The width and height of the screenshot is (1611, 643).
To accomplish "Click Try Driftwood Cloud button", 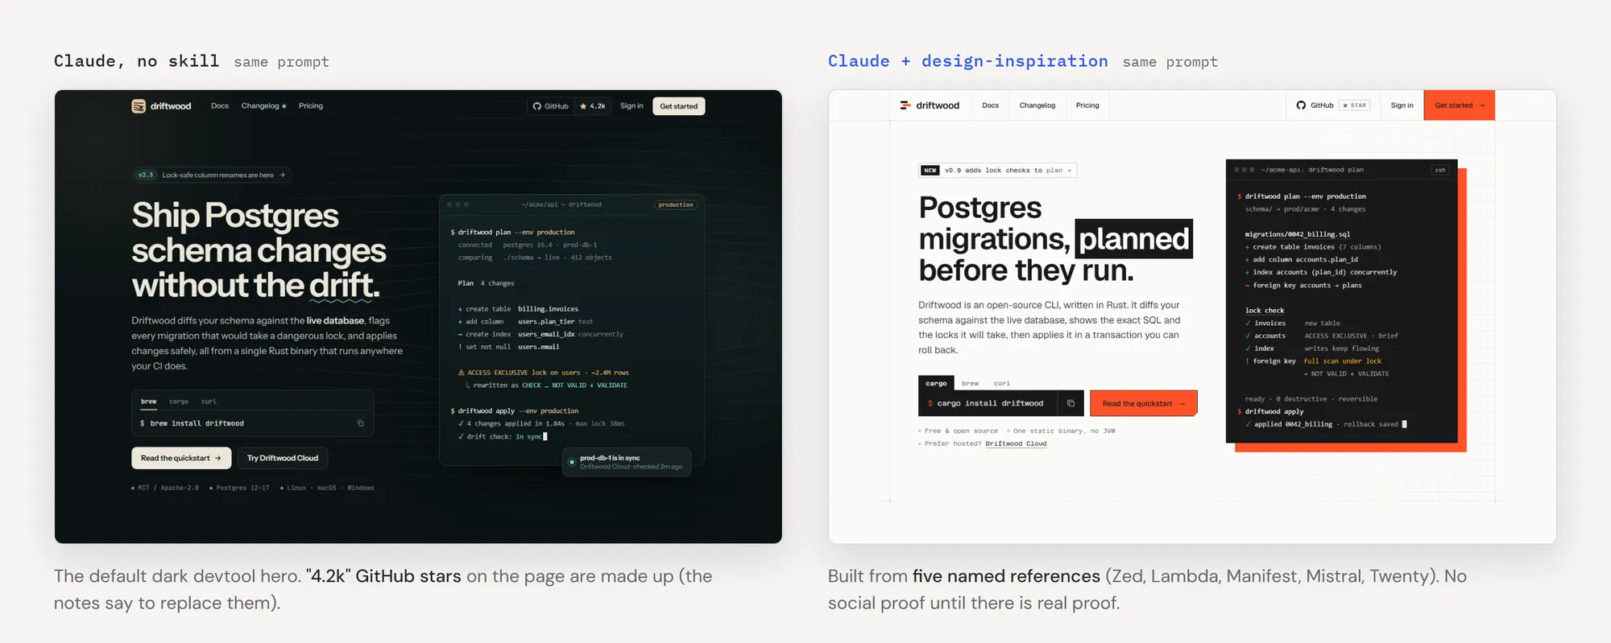I will pyautogui.click(x=283, y=458).
